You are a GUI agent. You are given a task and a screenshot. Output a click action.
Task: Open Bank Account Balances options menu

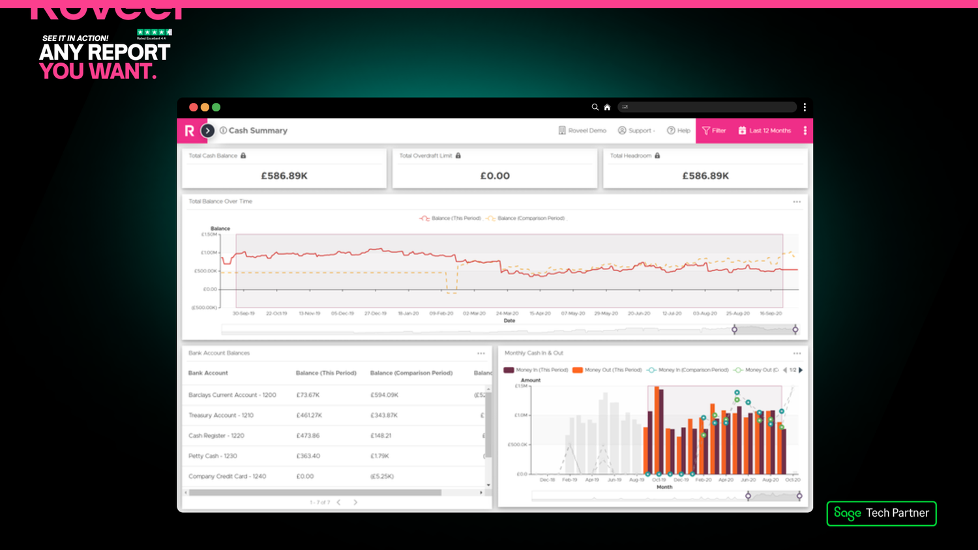tap(481, 353)
